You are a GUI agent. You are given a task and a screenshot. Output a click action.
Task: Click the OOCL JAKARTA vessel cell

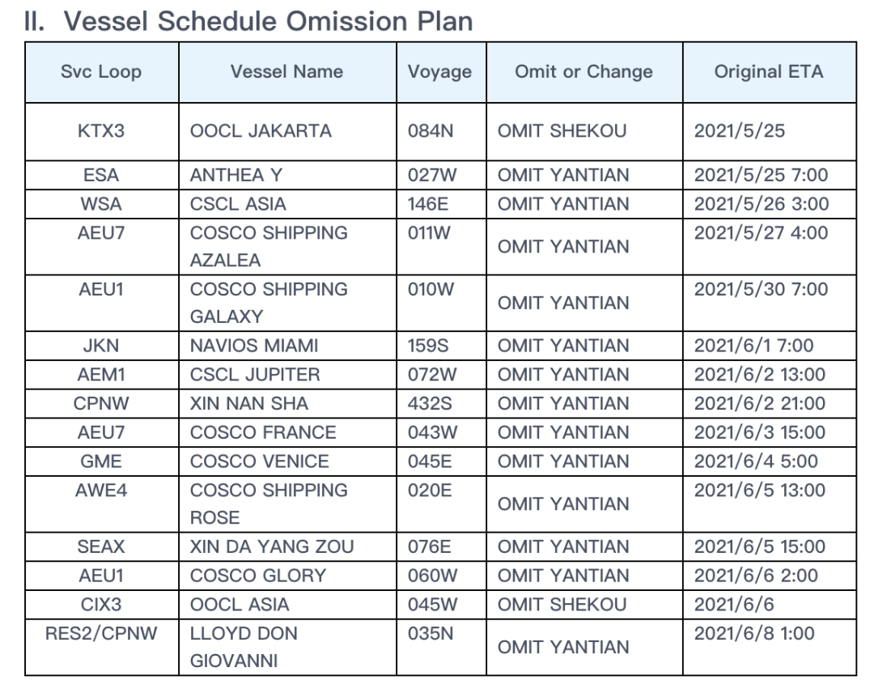point(261,130)
